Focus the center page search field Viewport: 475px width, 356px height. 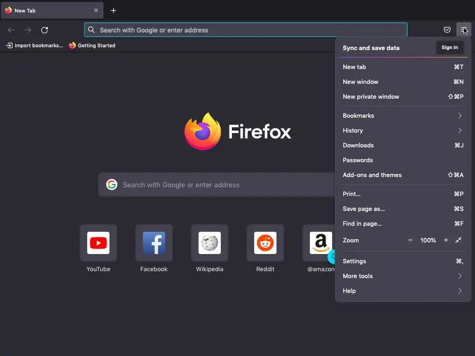pos(217,184)
